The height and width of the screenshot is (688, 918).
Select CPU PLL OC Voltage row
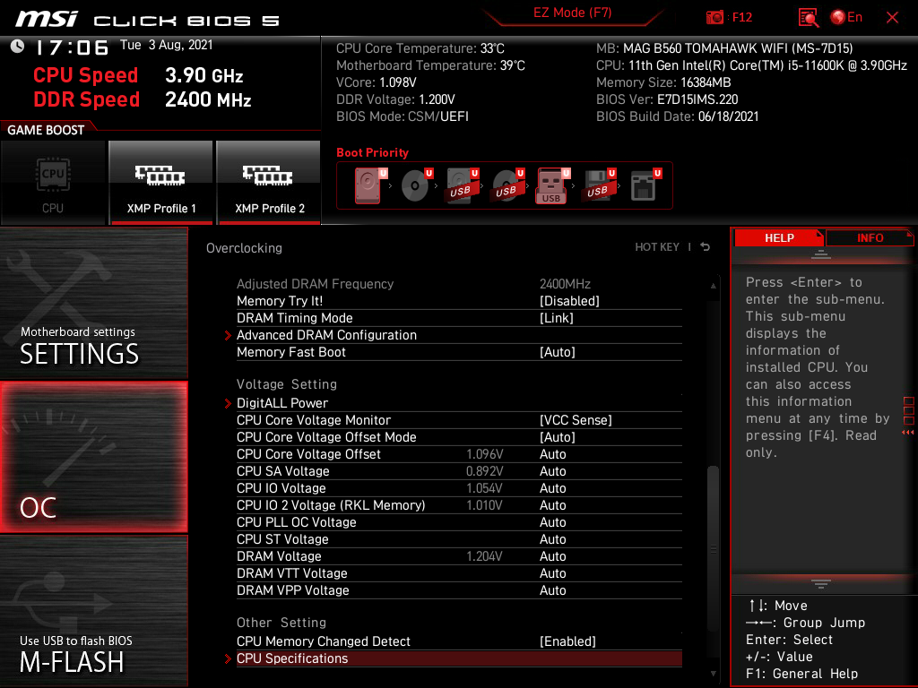tap(459, 522)
